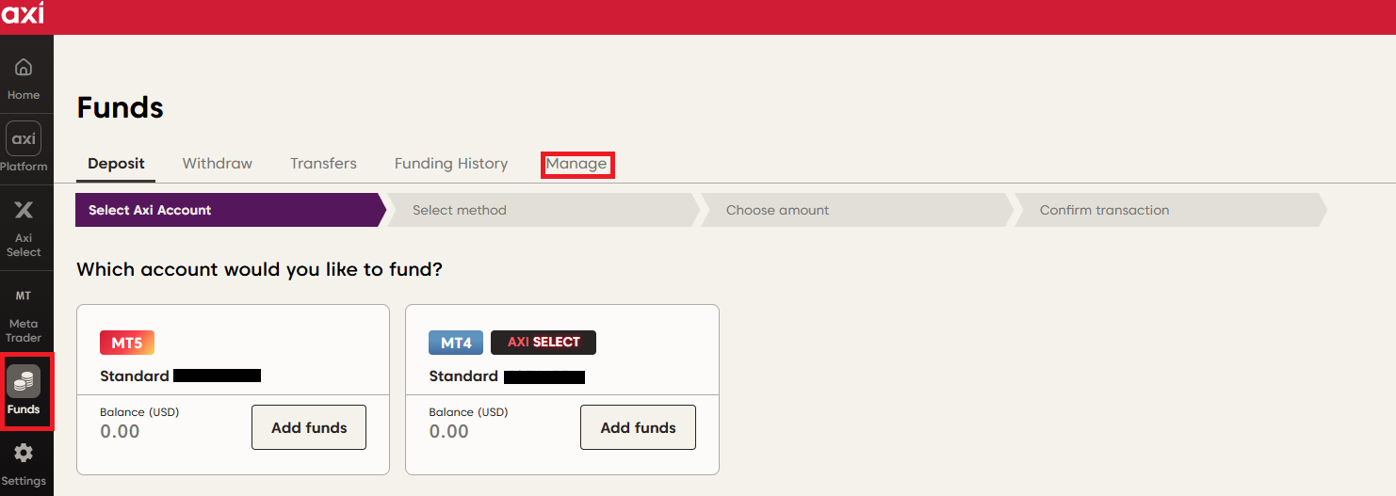The width and height of the screenshot is (1396, 496).
Task: View the Funding History tab
Action: (451, 164)
